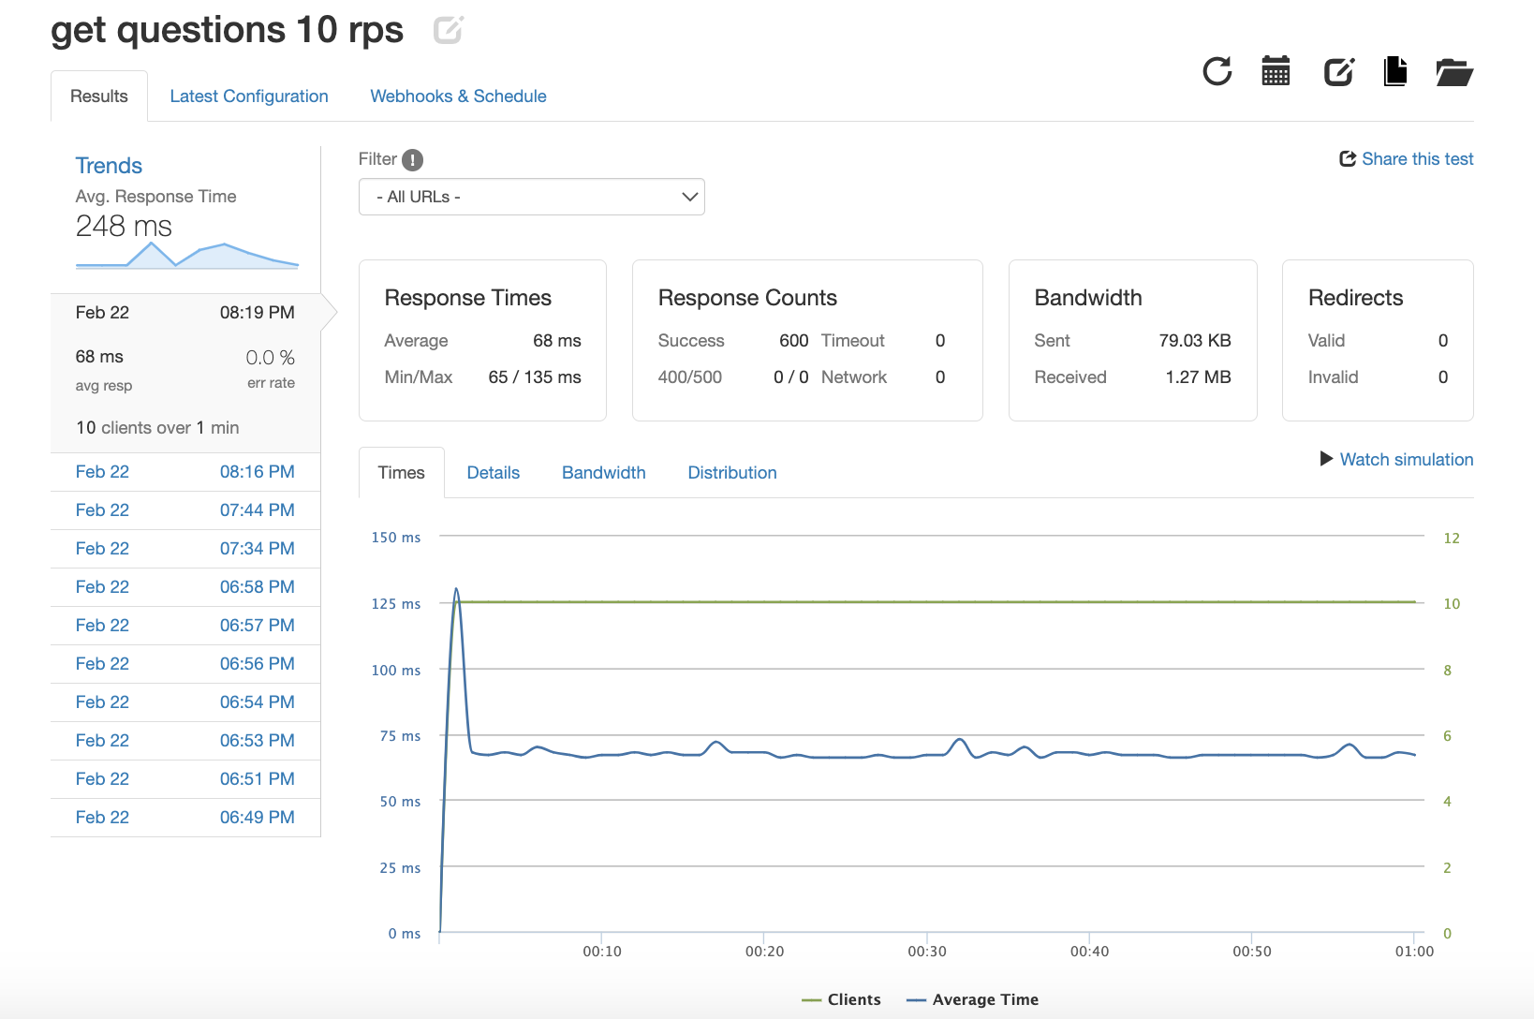This screenshot has height=1019, width=1534.
Task: Toggle Average Time series in legend
Action: (972, 999)
